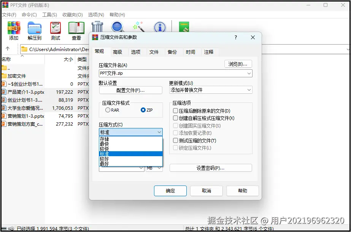The height and width of the screenshot is (232, 351).
Task: Switch to the 注释 tab
Action: coord(209,52)
